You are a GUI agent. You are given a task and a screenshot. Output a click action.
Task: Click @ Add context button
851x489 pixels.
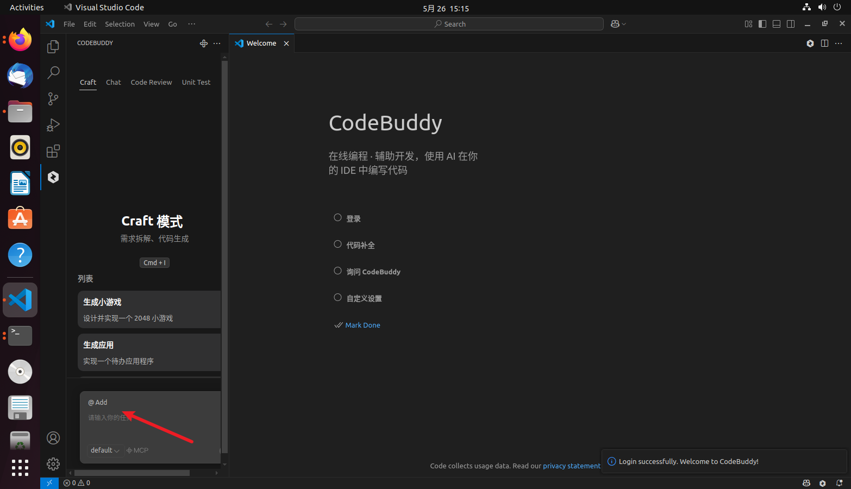tap(98, 403)
